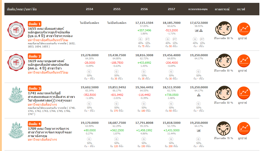Click the P7 circle under 18,185.7000
Viewport: 262px width, 151px height.
[175, 39]
